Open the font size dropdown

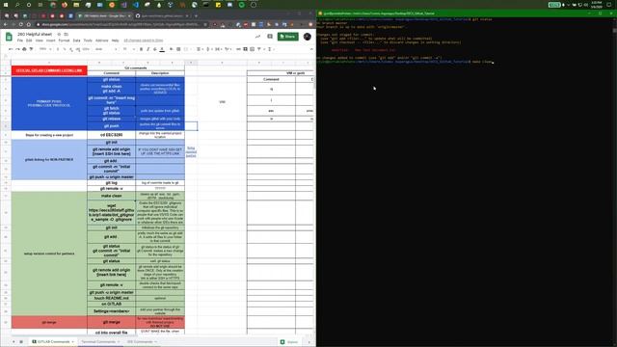(128, 49)
